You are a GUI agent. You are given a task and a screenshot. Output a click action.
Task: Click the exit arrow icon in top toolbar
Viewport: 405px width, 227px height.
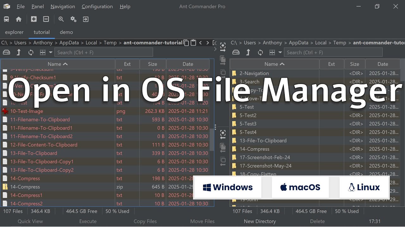click(85, 19)
